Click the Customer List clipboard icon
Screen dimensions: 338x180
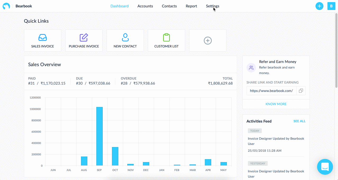(x=166, y=37)
